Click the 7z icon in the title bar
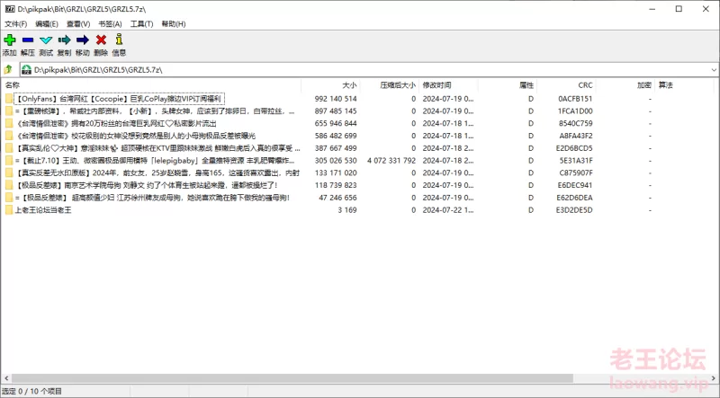 pos(9,9)
